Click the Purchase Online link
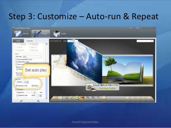The height and width of the screenshot is (128, 171). click(x=107, y=88)
